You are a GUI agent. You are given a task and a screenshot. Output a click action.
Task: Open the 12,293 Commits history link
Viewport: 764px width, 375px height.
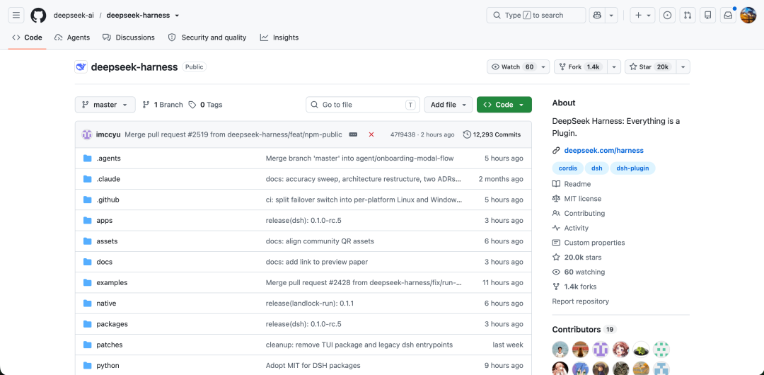point(492,134)
